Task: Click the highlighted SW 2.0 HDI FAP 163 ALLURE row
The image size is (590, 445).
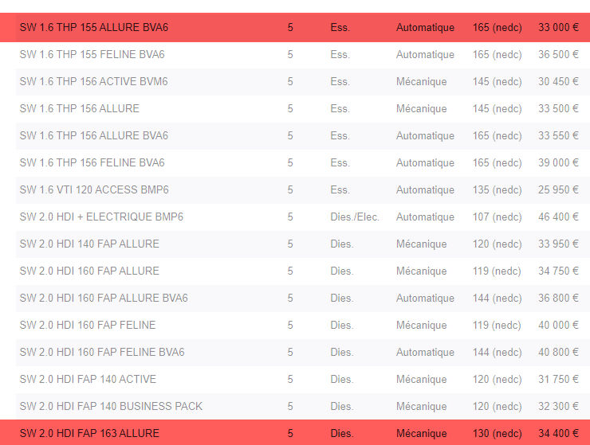Action: [295, 432]
